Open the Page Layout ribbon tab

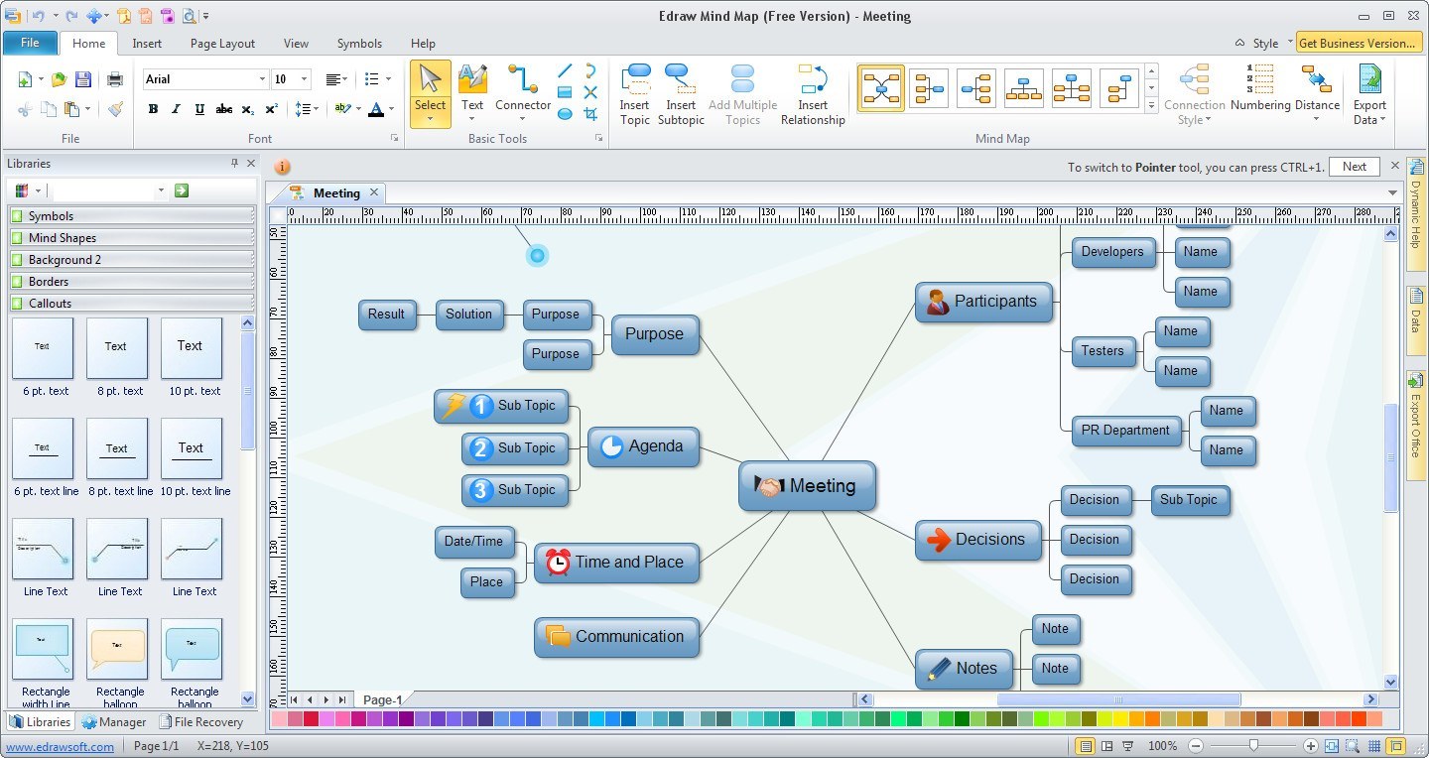(x=222, y=44)
